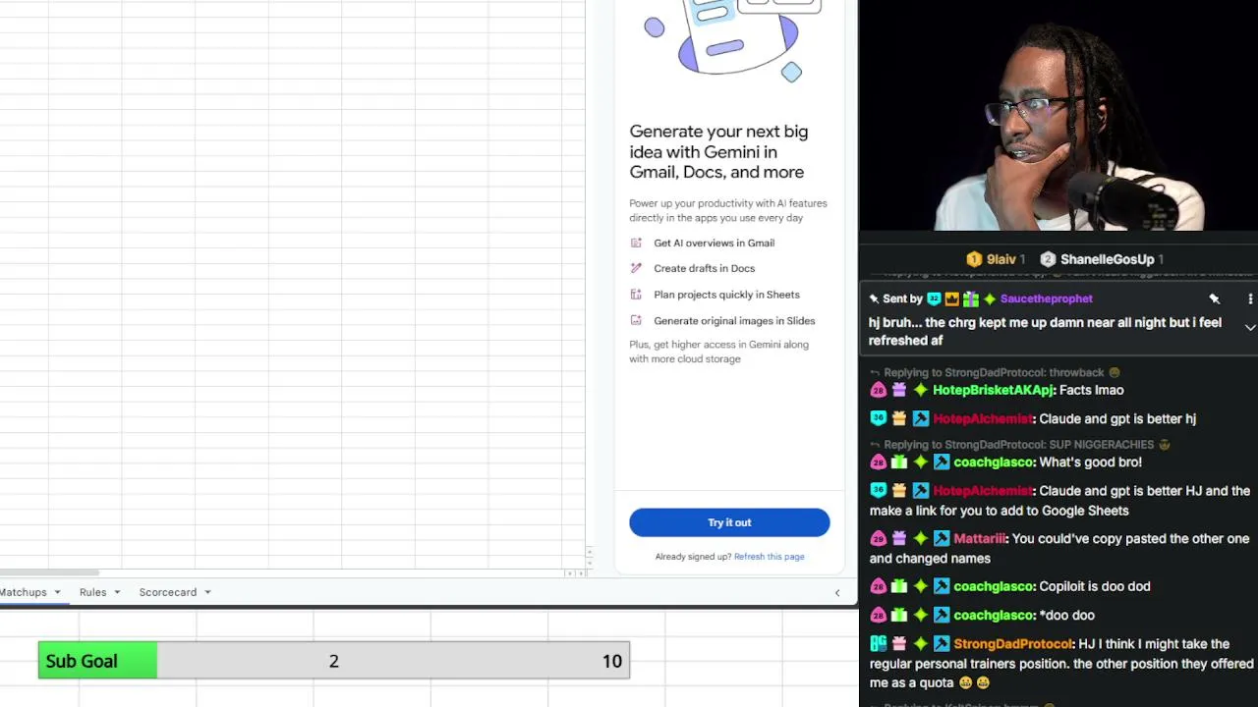Viewport: 1258px width, 707px height.
Task: Click the Gmail AI overviews icon
Action: pos(636,243)
